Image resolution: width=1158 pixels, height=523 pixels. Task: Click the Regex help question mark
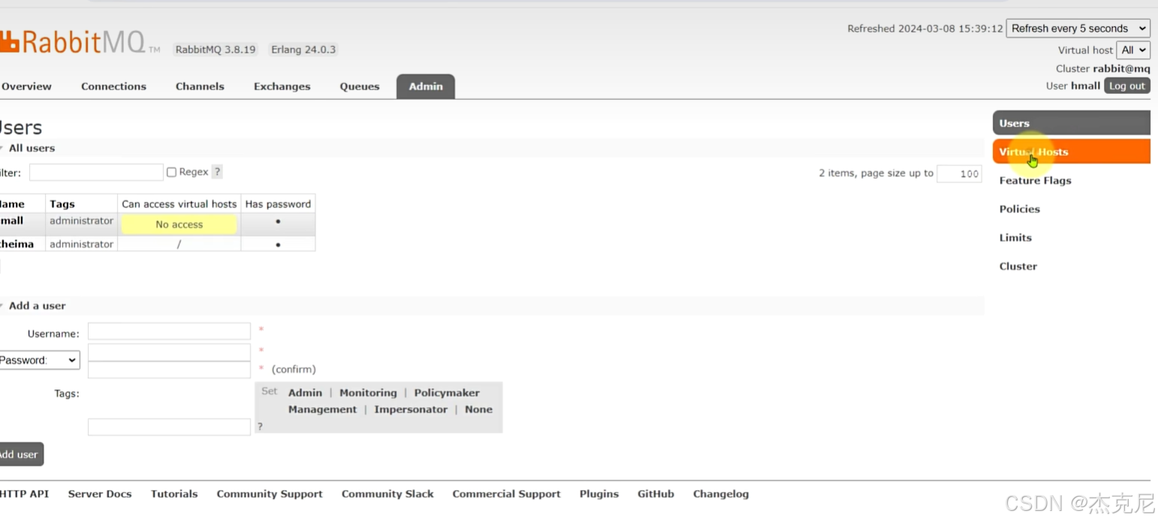[217, 172]
